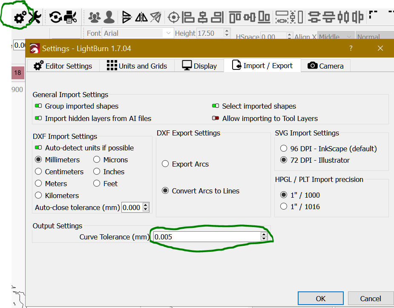Open the Display tab
394x308 pixels.
pos(199,66)
